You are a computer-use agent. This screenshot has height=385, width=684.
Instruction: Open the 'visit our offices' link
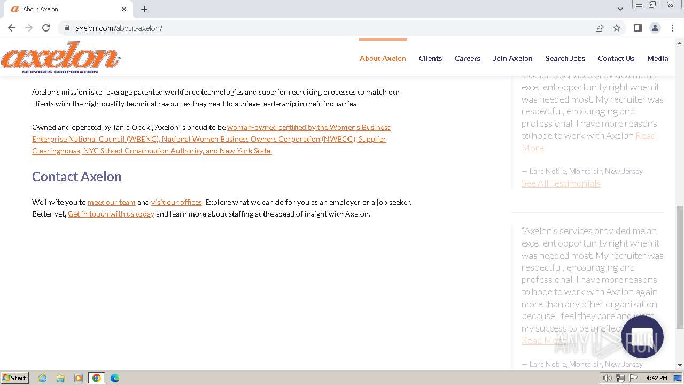click(x=176, y=202)
